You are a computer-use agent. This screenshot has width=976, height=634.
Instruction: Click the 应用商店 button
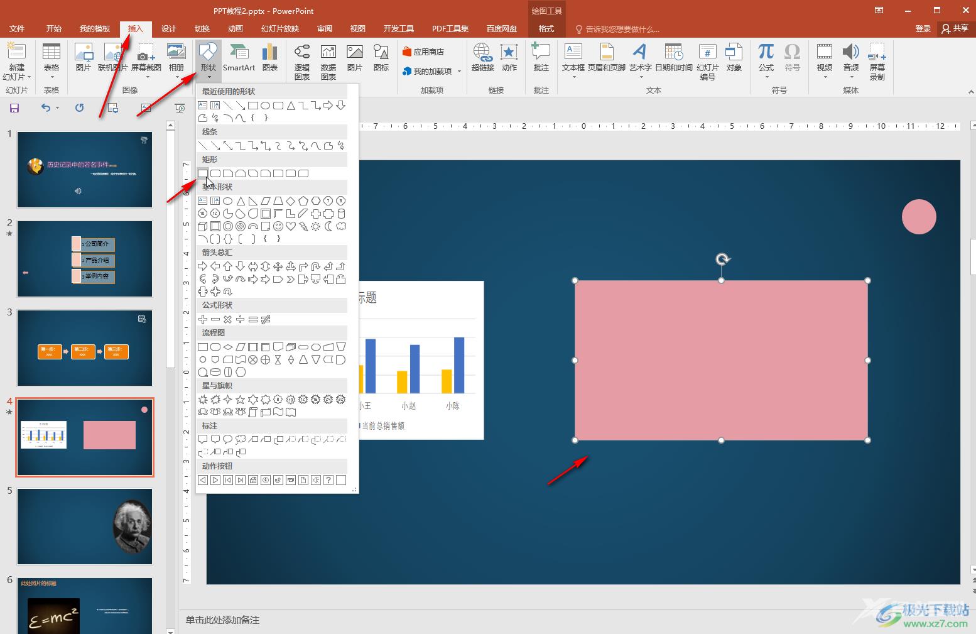[424, 52]
